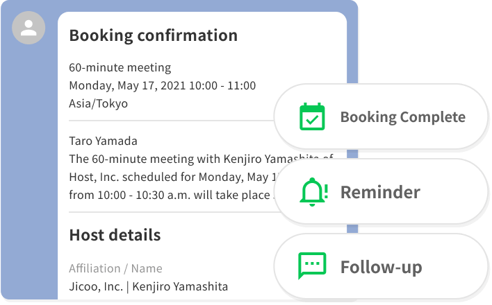Select the Jicoo, Inc. | Kenjiro Yamashita value
The image size is (492, 305).
[148, 286]
